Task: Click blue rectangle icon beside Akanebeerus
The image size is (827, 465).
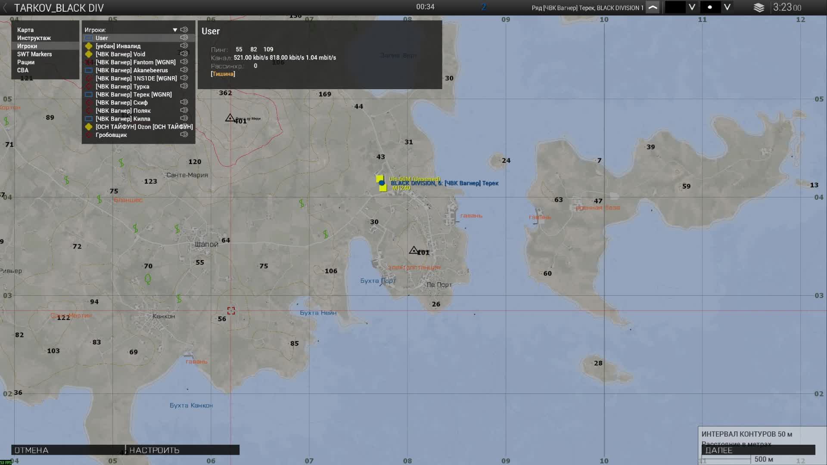Action: click(89, 70)
